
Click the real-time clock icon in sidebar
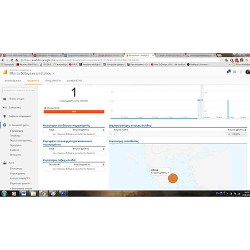pyautogui.click(x=4, y=125)
